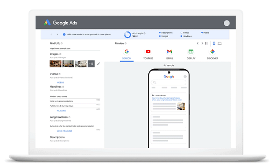Image resolution: width=272 pixels, height=165 pixels.
Task: Select the Gmail preview tab
Action: [170, 54]
